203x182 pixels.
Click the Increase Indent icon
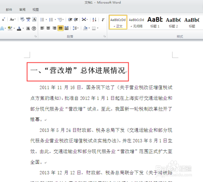[x=76, y=20]
